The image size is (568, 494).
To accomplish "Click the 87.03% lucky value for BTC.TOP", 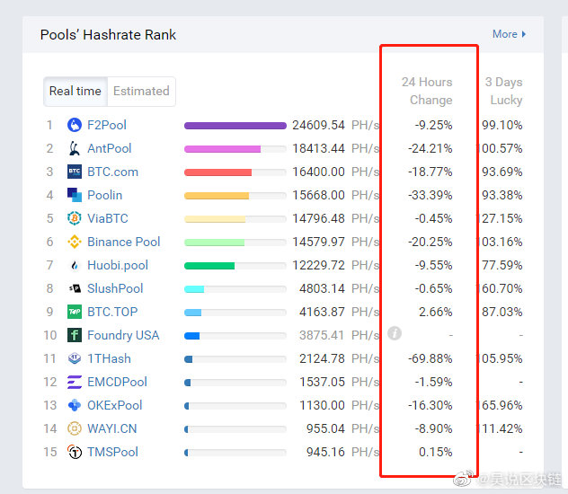I will click(x=502, y=312).
